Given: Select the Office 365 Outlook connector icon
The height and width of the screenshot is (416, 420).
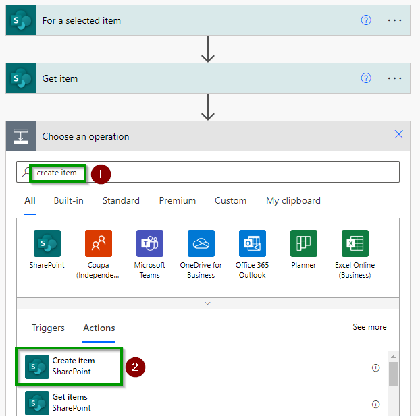Looking at the screenshot, I should pos(253,243).
